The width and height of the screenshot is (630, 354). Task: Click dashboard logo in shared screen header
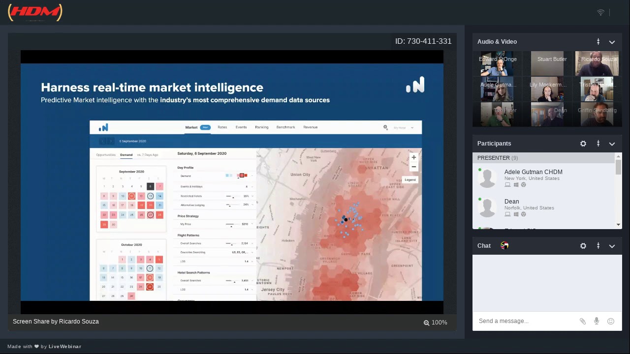(103, 128)
